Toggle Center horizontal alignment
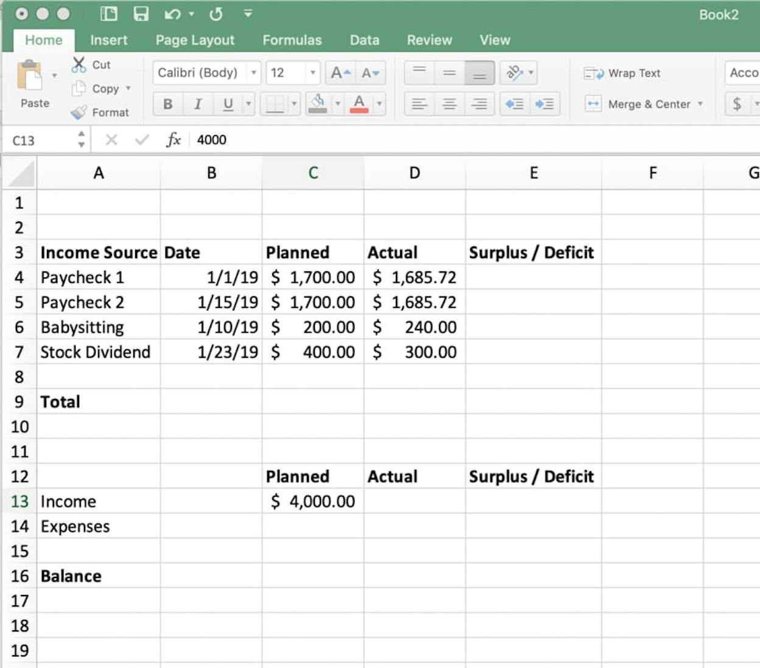The height and width of the screenshot is (668, 760). coord(449,104)
